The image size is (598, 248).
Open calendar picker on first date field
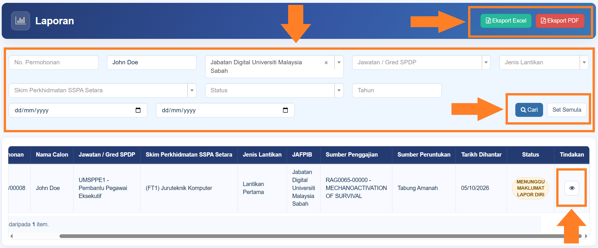pos(138,110)
